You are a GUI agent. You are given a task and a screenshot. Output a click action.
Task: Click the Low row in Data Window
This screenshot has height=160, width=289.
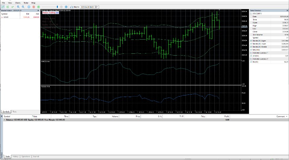[x=269, y=29]
